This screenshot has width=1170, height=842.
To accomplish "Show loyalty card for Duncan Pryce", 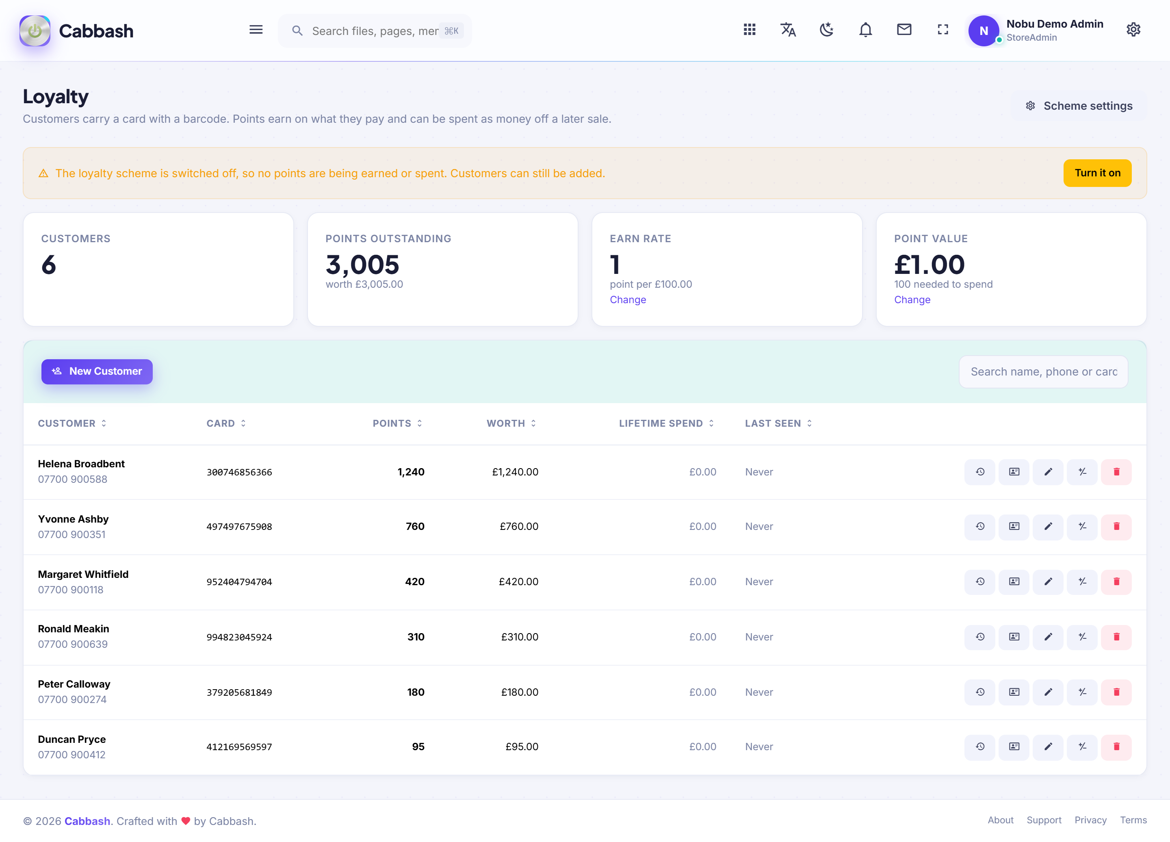I will (x=1014, y=747).
